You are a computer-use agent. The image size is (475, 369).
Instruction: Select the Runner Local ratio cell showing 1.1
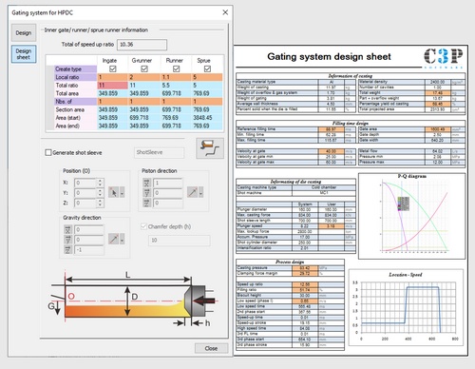click(176, 77)
